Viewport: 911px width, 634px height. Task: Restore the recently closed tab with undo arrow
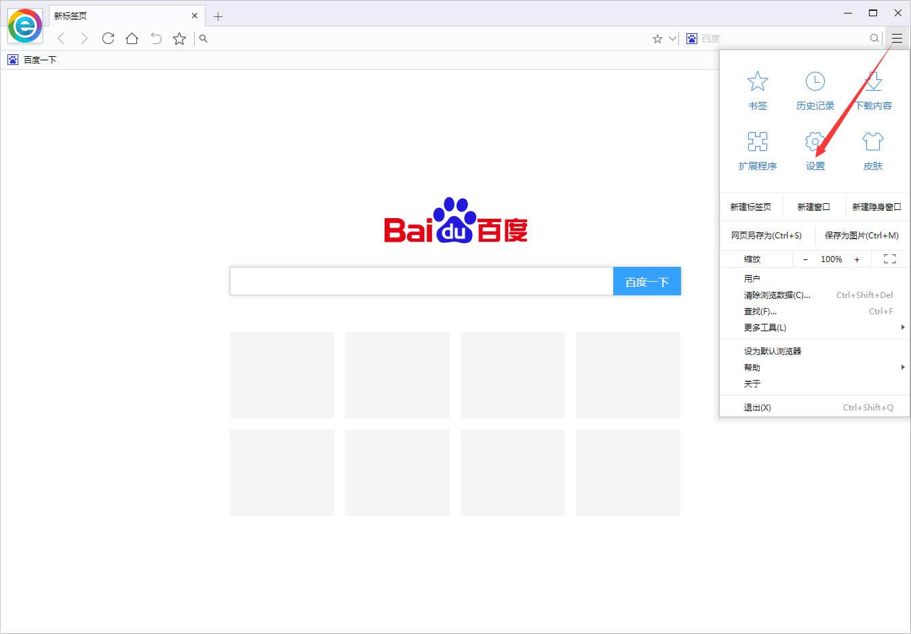coord(156,39)
